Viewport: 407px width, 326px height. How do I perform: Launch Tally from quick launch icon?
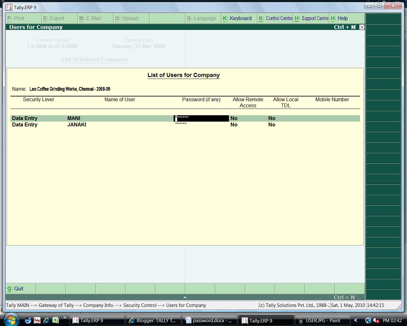37,320
